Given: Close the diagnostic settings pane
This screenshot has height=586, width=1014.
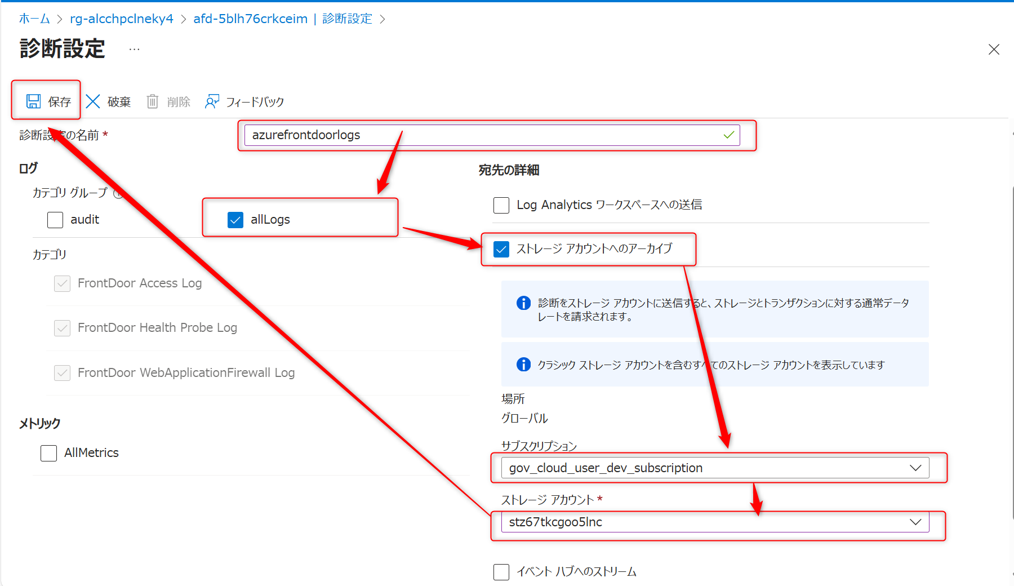Looking at the screenshot, I should pyautogui.click(x=994, y=50).
